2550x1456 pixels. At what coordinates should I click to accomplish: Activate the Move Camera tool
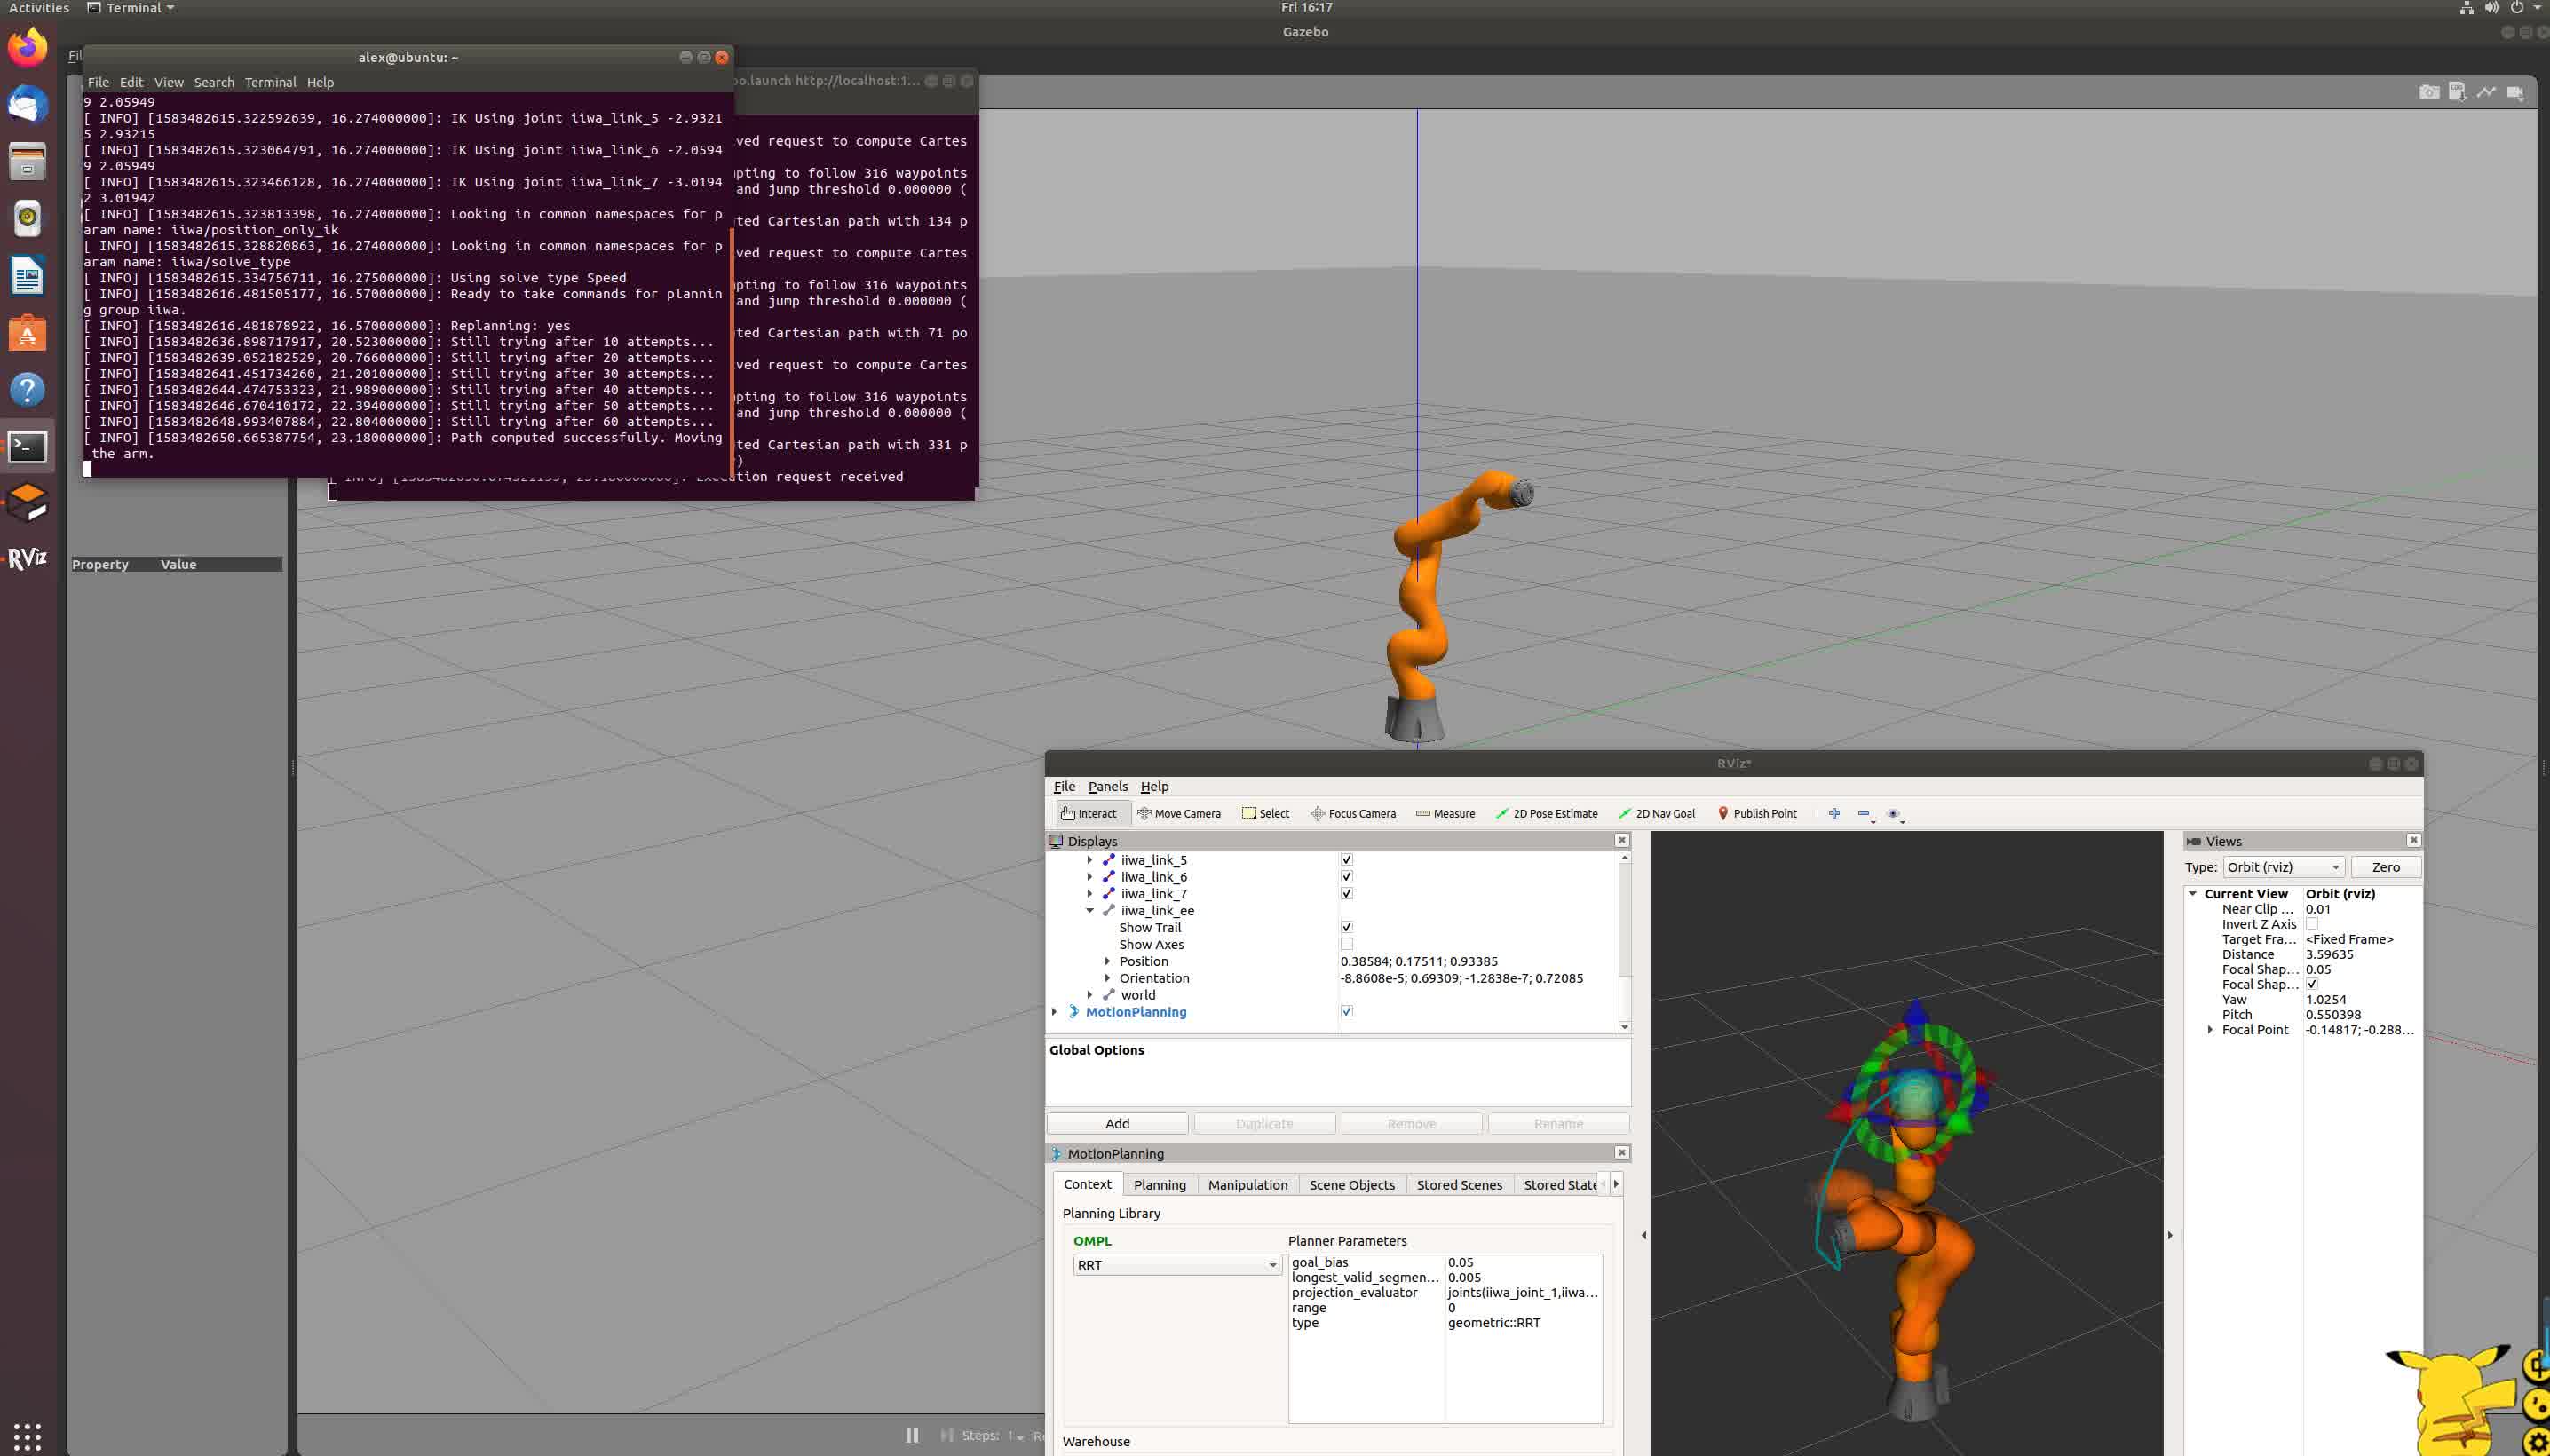click(x=1179, y=813)
